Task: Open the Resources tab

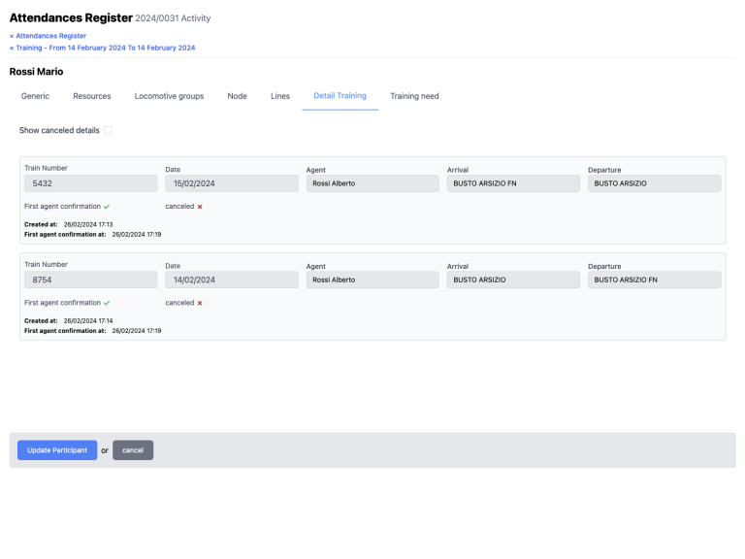Action: pyautogui.click(x=92, y=96)
